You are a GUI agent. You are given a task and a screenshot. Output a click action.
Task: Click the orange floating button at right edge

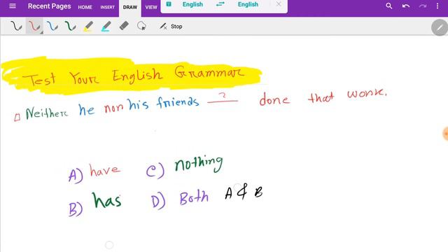445,134
